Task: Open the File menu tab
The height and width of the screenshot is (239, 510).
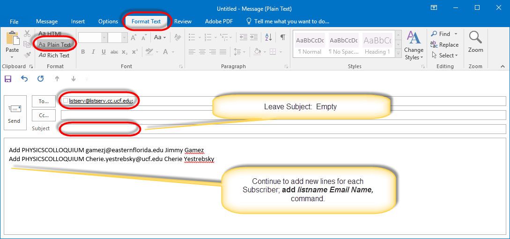Action: pyautogui.click(x=14, y=21)
